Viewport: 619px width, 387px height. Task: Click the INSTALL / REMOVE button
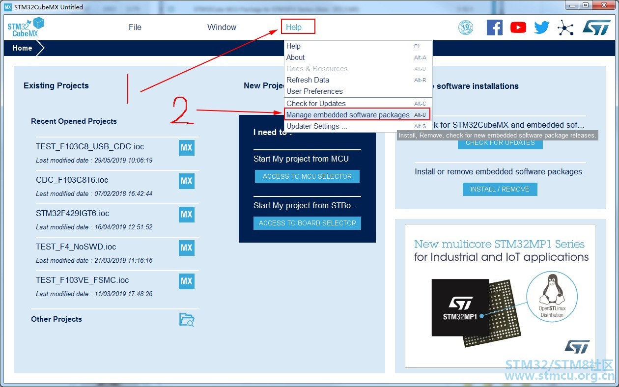point(500,189)
